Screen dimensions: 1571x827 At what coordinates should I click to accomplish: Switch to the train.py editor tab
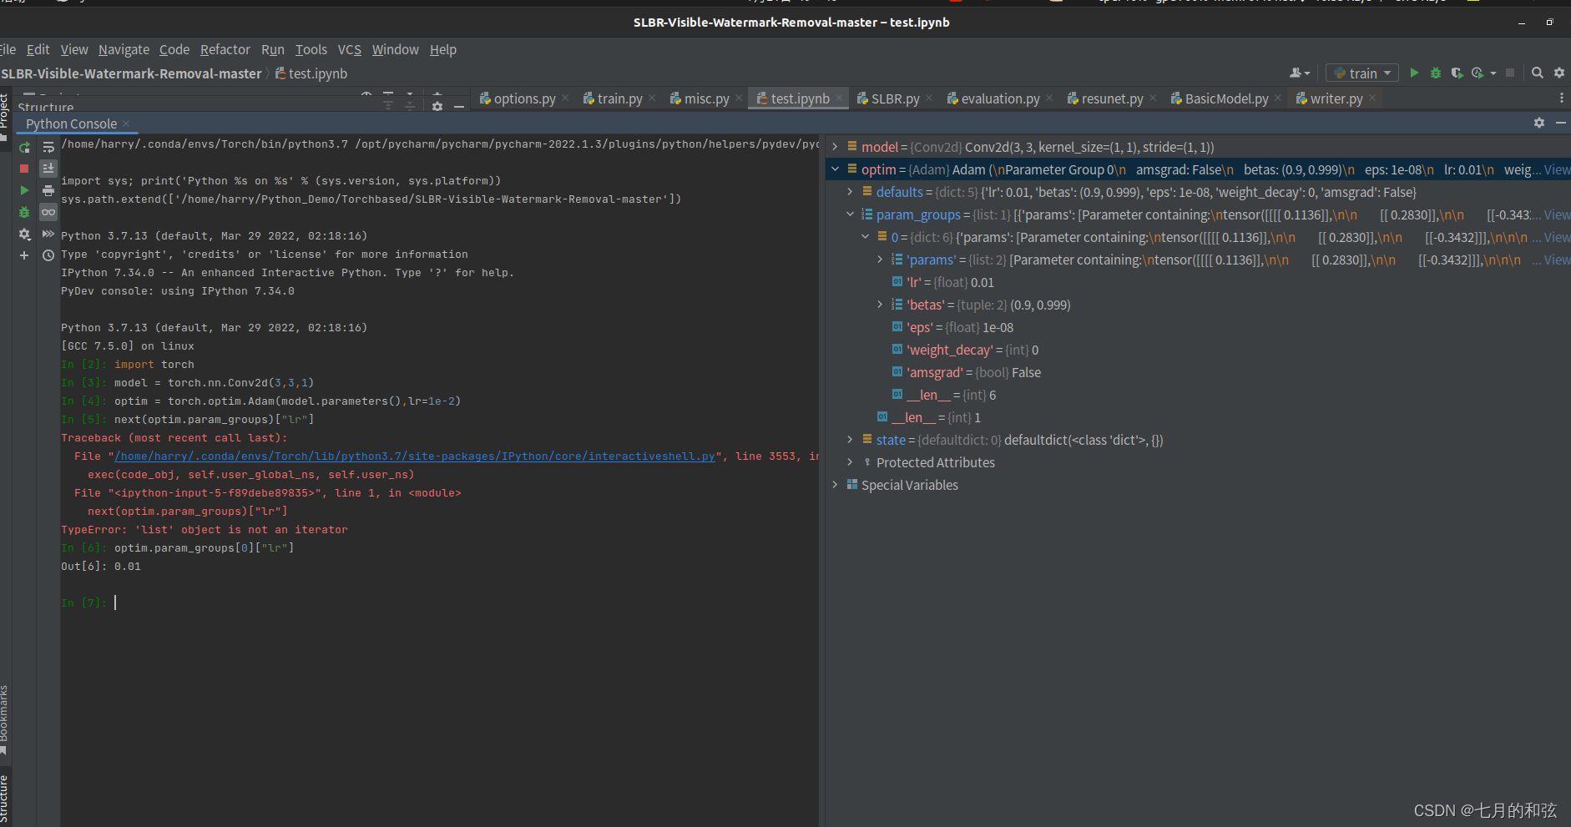coord(619,98)
